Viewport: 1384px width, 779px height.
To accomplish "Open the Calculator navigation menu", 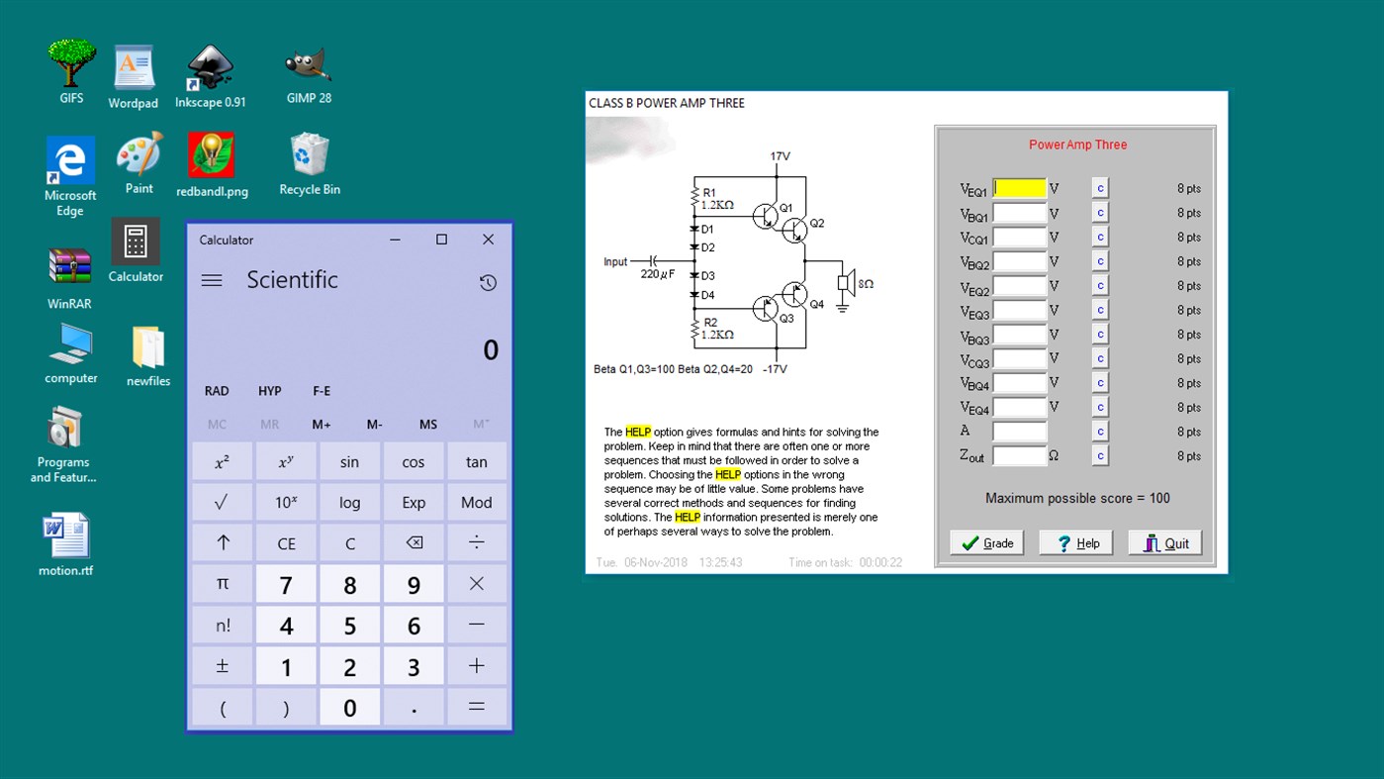I will [211, 279].
